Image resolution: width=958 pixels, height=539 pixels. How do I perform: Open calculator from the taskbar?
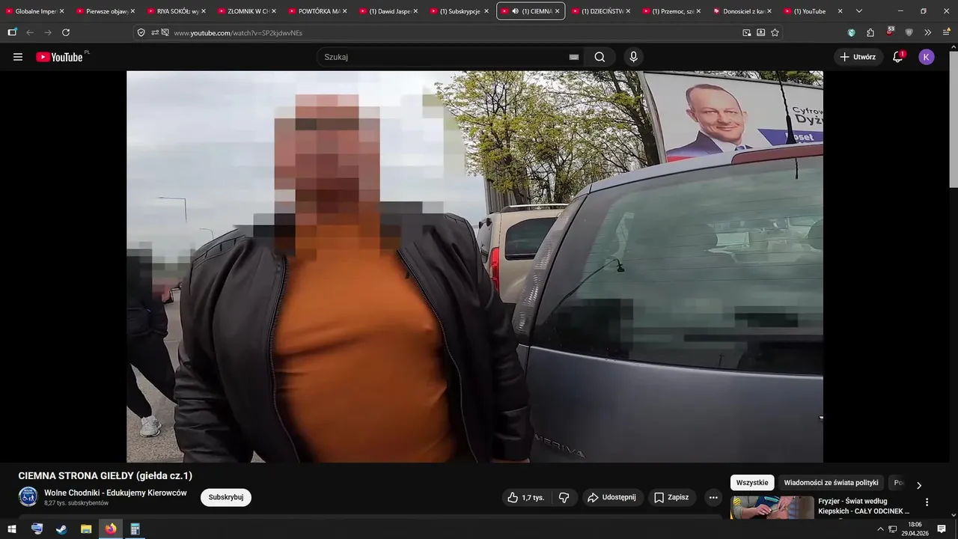pos(135,529)
